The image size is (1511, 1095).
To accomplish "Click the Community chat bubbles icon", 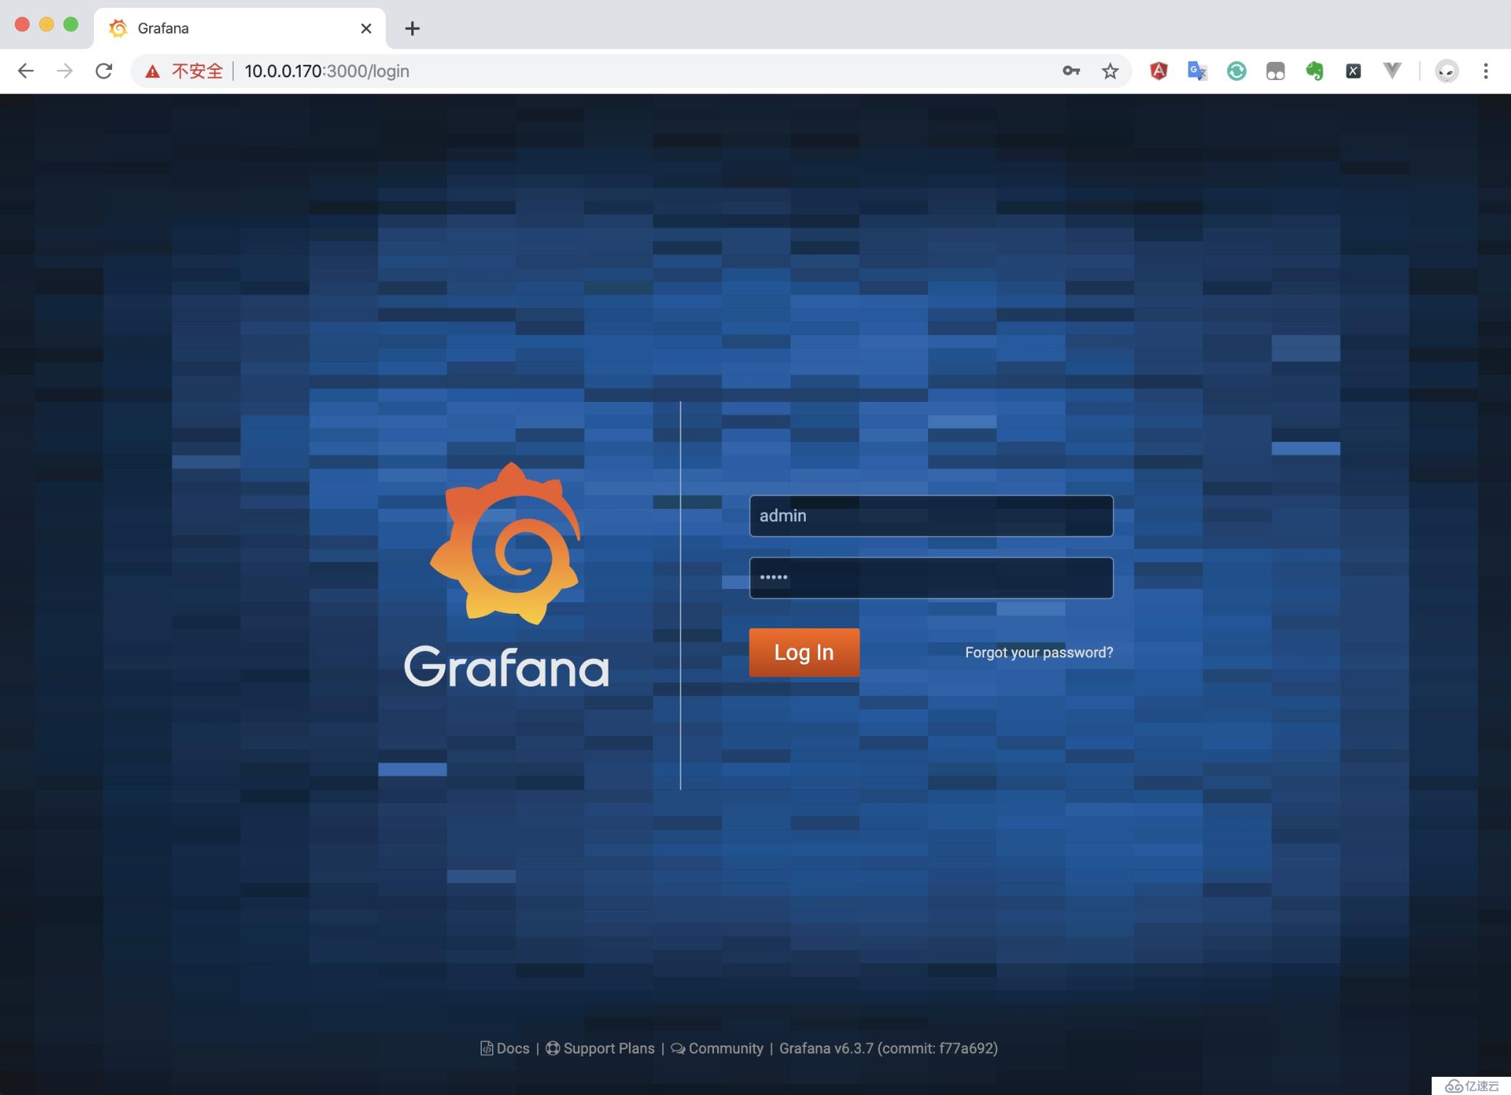I will (678, 1049).
